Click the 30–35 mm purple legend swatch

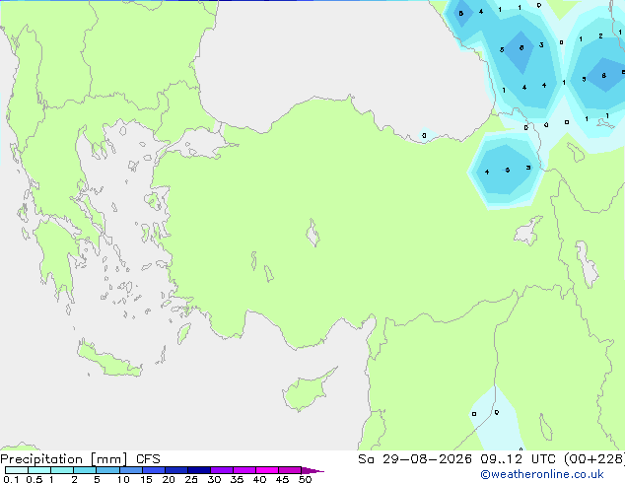[x=221, y=470]
